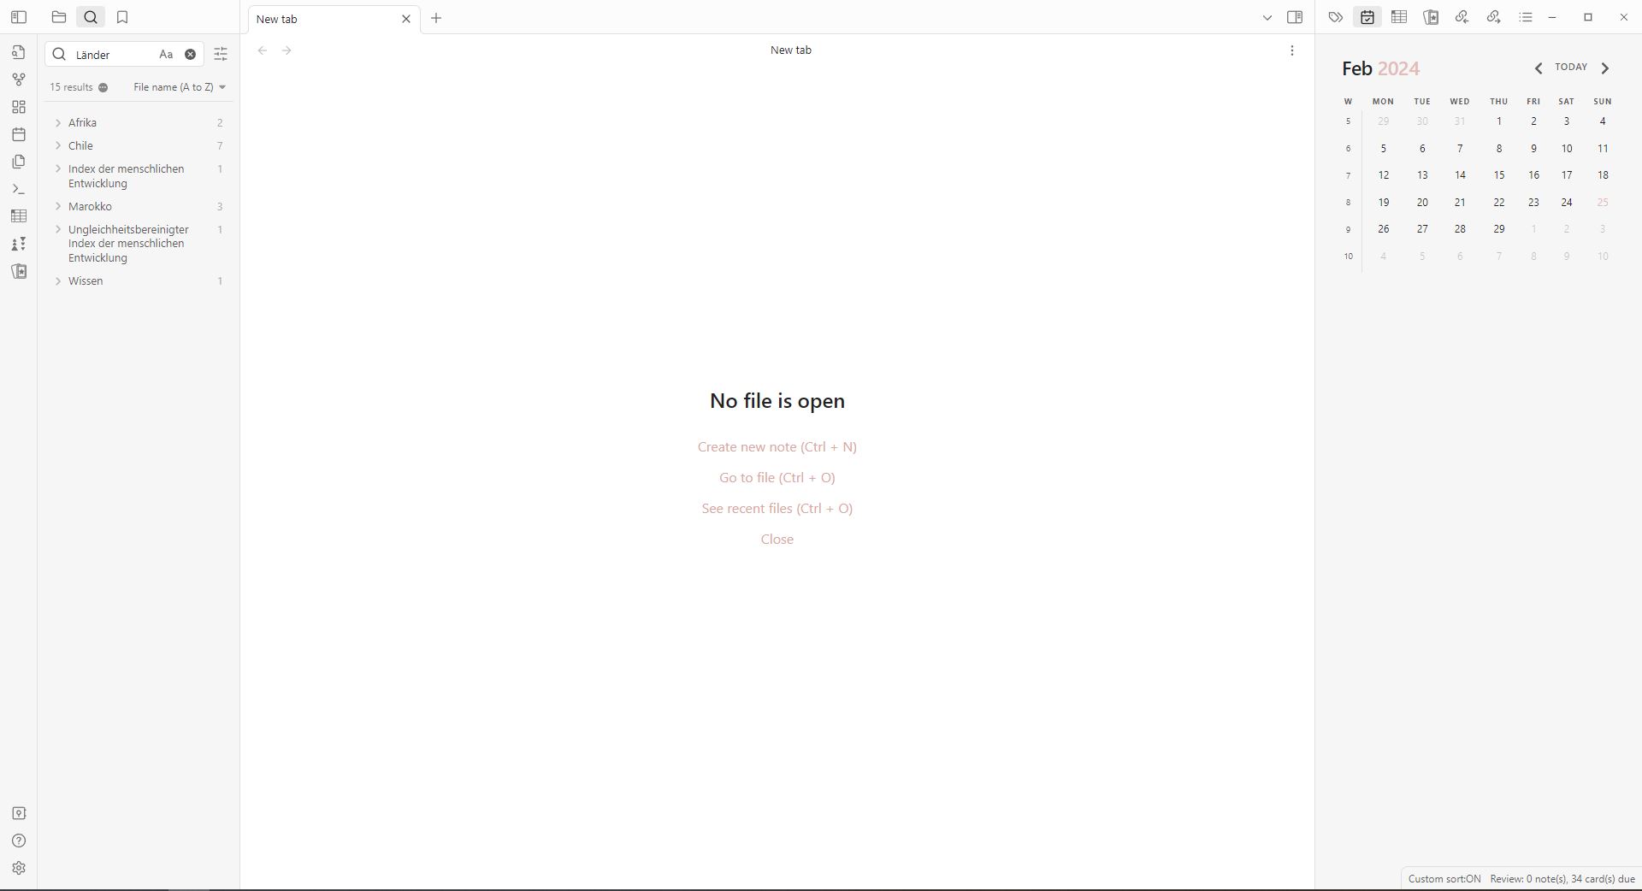Open the table pane icon in right sidebar
The width and height of the screenshot is (1642, 891).
[1399, 17]
